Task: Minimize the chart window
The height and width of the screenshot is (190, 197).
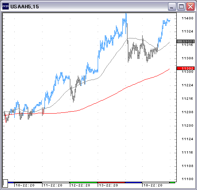Action: pyautogui.click(x=172, y=6)
